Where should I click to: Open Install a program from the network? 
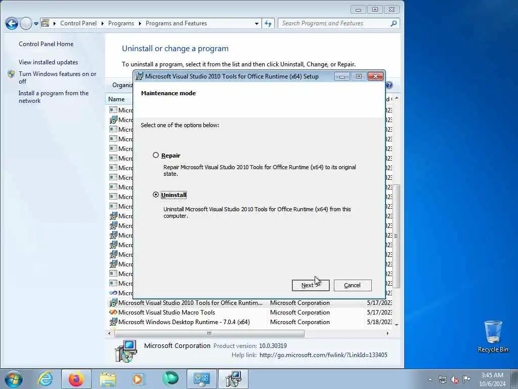tap(54, 97)
